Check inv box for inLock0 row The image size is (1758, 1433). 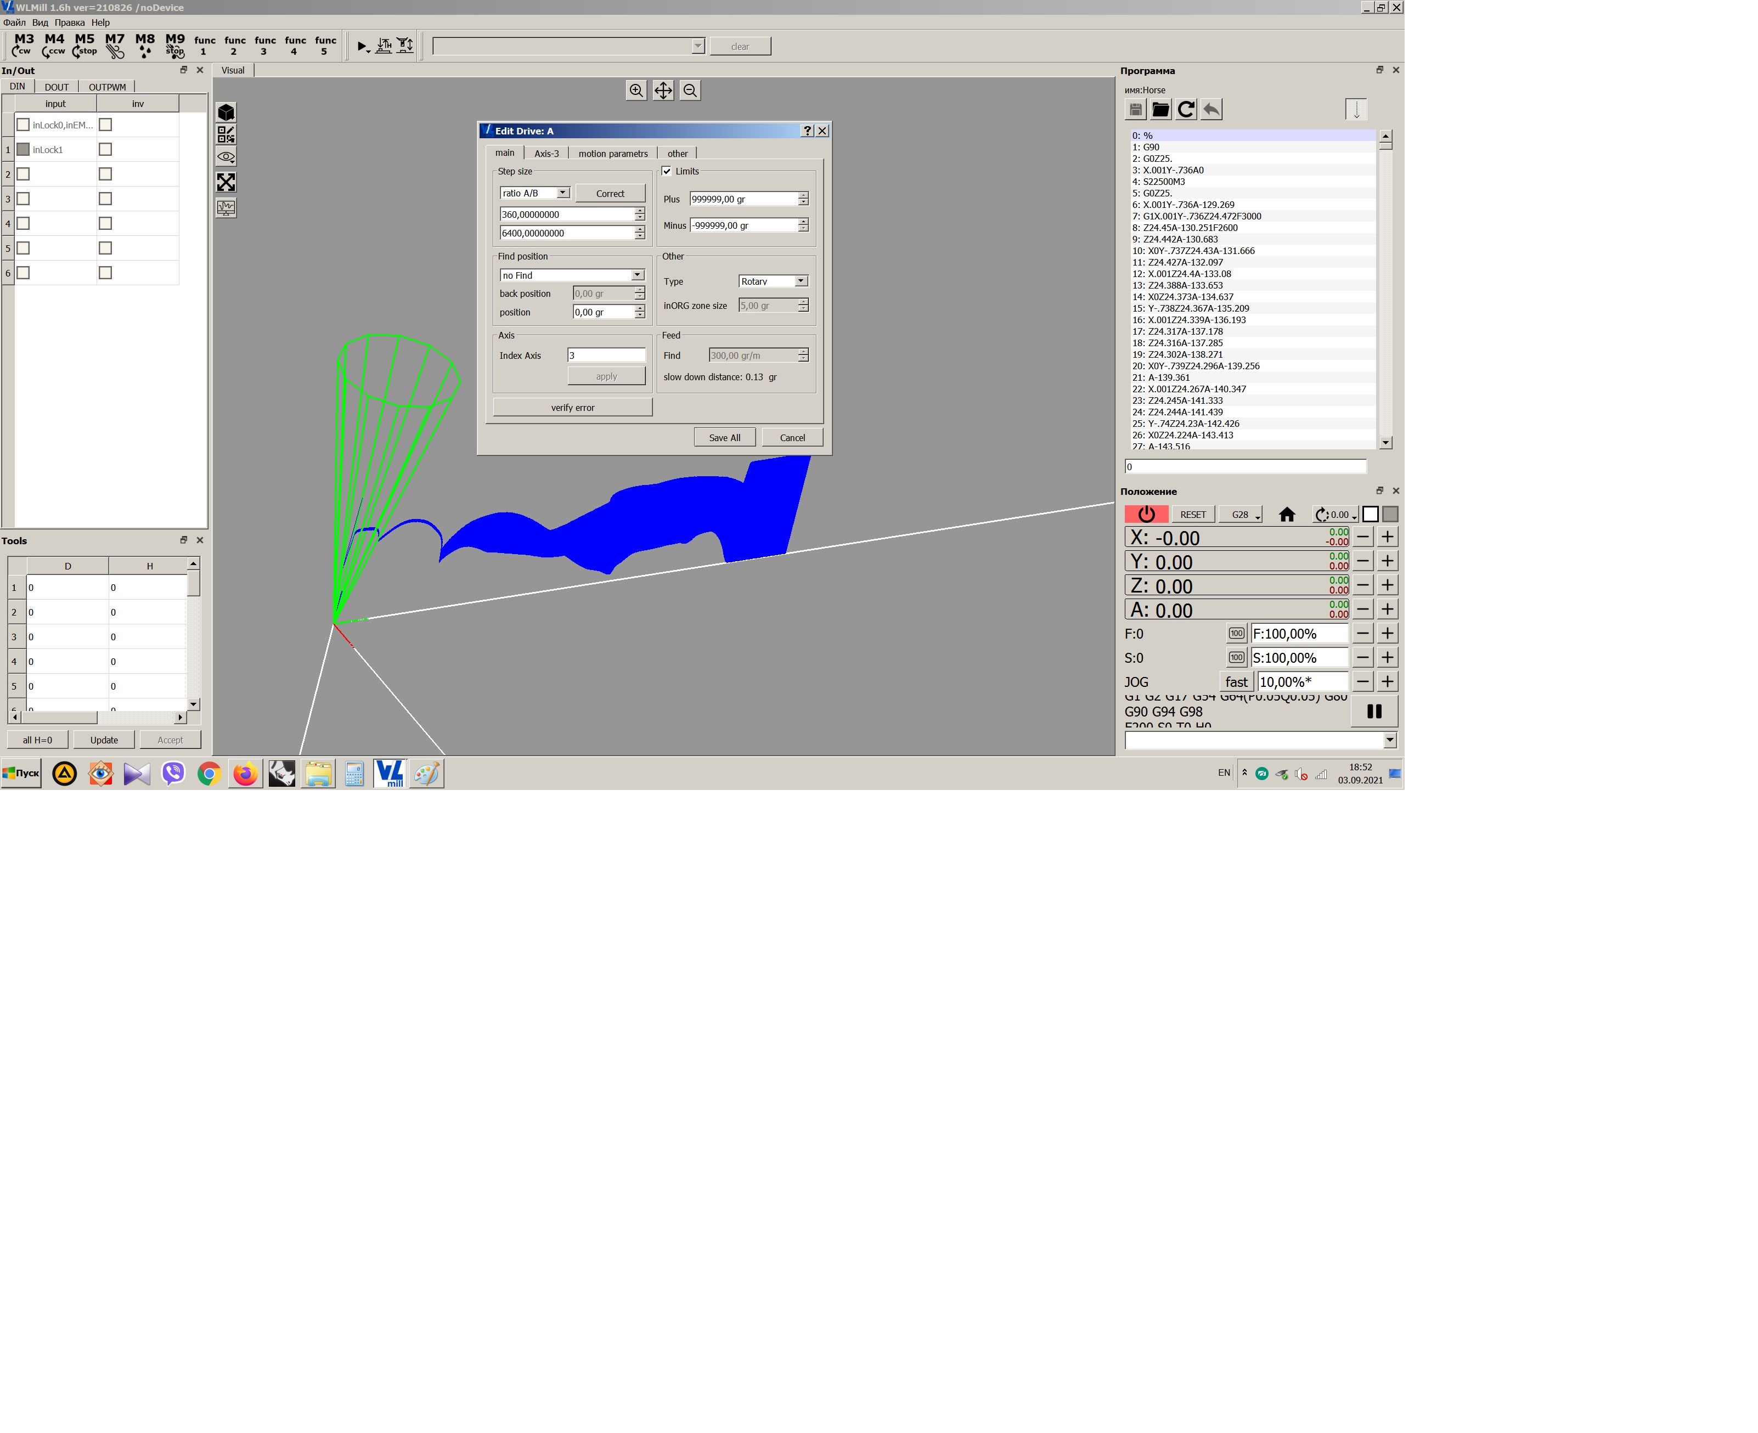105,125
